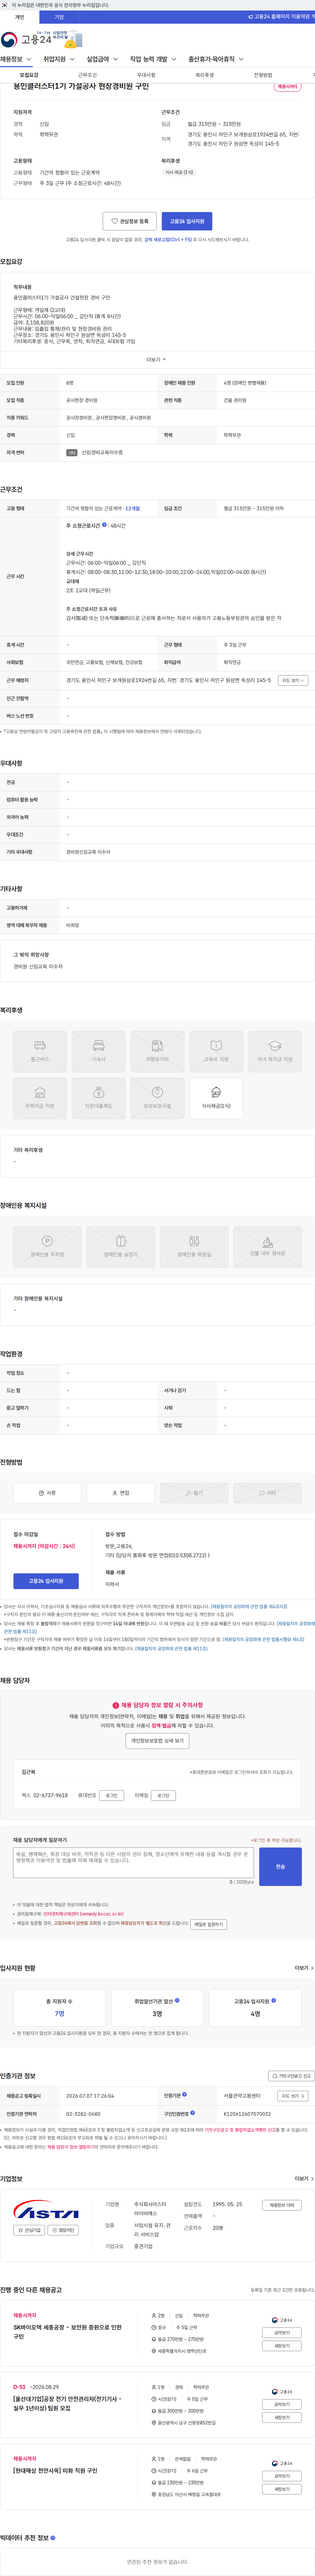Screen dimensions: 315x2576
Task: Click the 관심정보 등록 heart button
Action: (130, 221)
